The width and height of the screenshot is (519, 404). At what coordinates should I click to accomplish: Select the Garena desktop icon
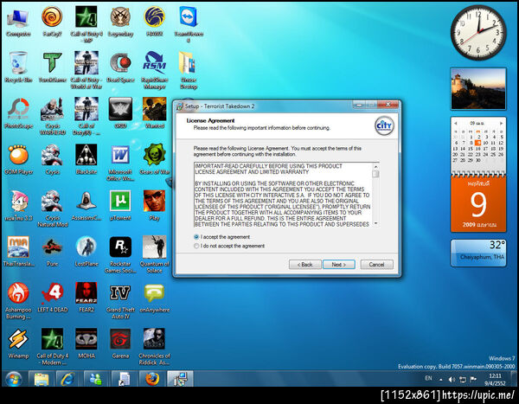click(120, 343)
